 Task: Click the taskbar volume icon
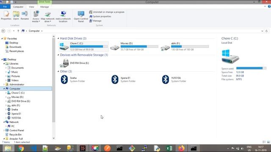(242, 148)
